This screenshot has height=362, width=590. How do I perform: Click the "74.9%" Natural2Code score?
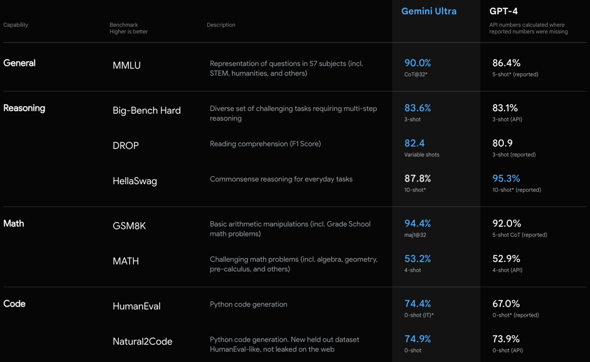click(x=417, y=339)
